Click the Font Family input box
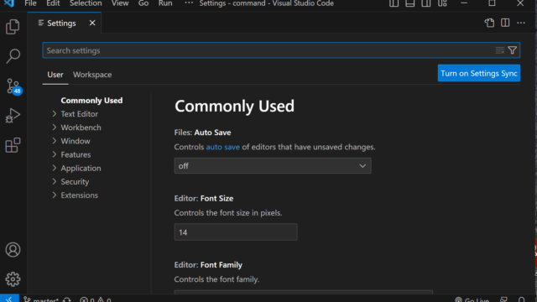This screenshot has width=537, height=302. click(304, 292)
